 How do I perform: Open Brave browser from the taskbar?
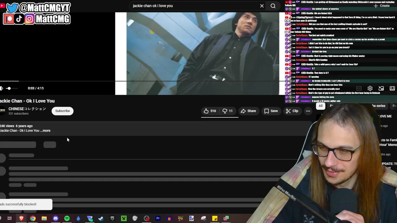point(21,219)
